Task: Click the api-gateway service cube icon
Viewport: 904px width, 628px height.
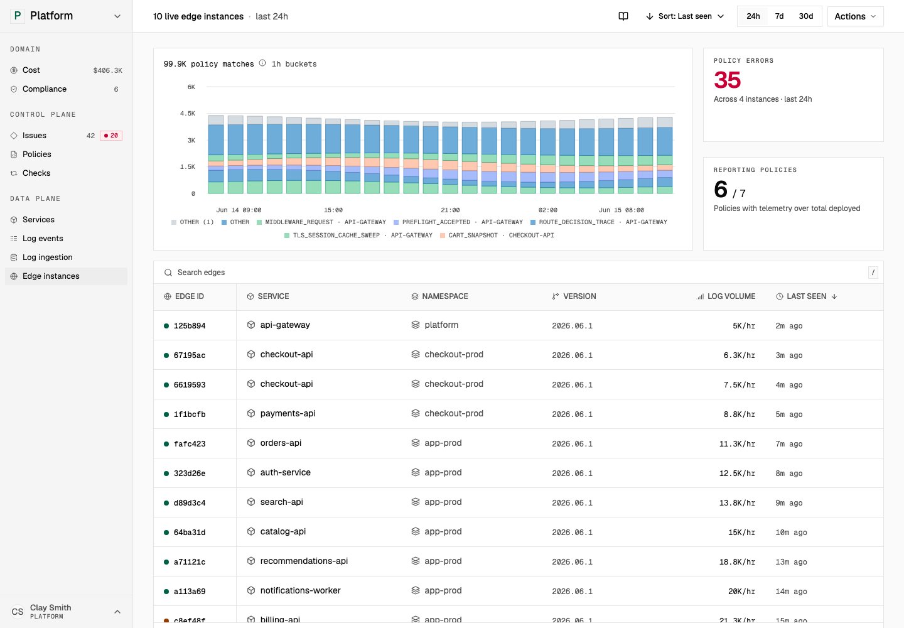Action: point(251,325)
